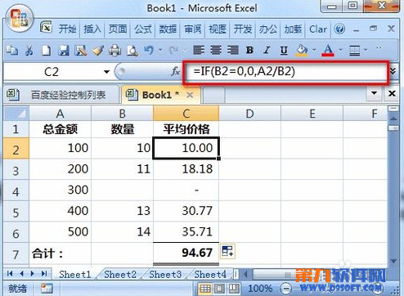Create a new blank document icon
404x296 pixels.
46,51
